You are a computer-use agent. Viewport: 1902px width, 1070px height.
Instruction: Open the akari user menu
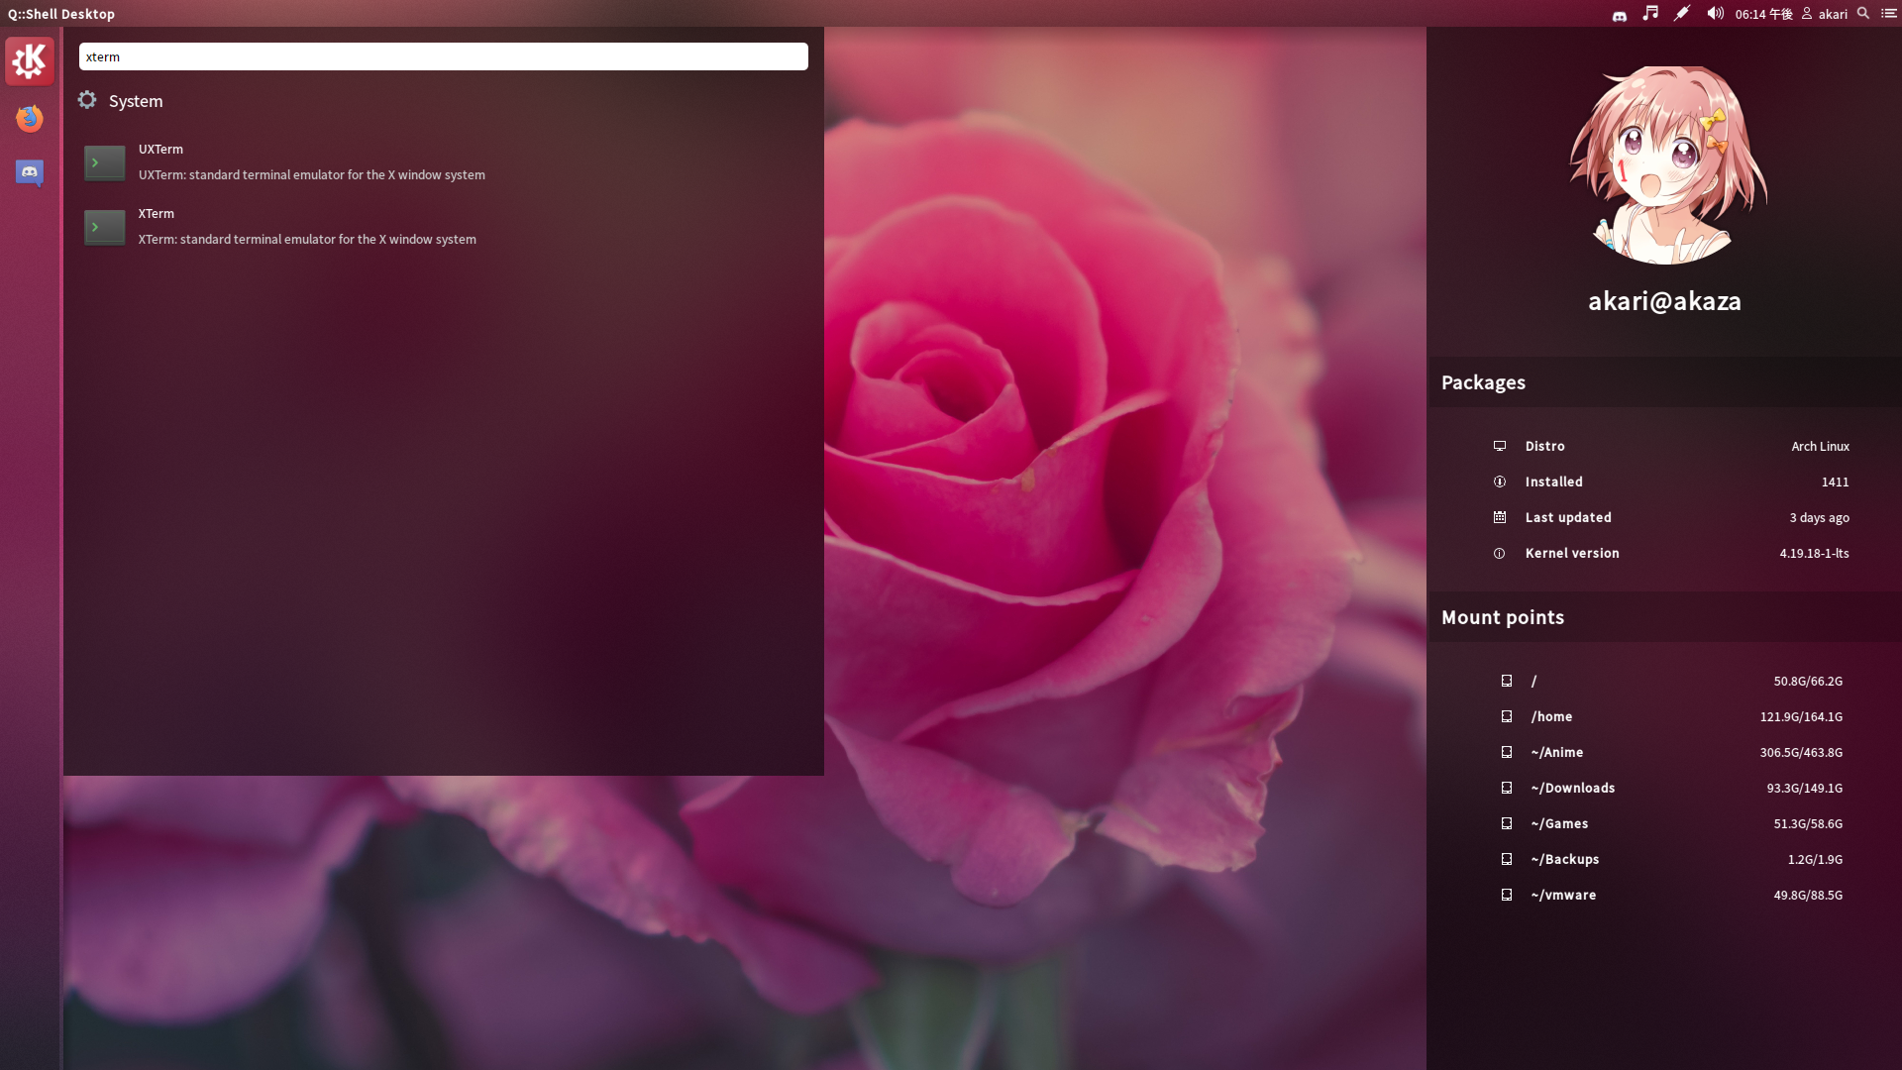pyautogui.click(x=1825, y=14)
